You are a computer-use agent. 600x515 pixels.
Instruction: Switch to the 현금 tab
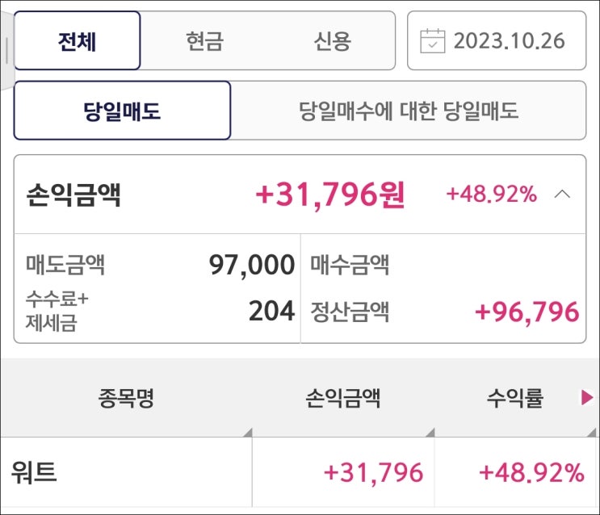coord(203,40)
